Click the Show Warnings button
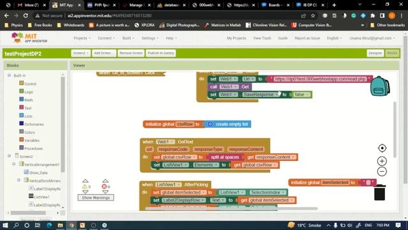Viewport: 408px width, 230px height. tap(96, 197)
